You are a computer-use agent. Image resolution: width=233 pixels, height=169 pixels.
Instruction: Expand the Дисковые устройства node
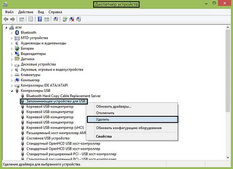[x=11, y=64]
